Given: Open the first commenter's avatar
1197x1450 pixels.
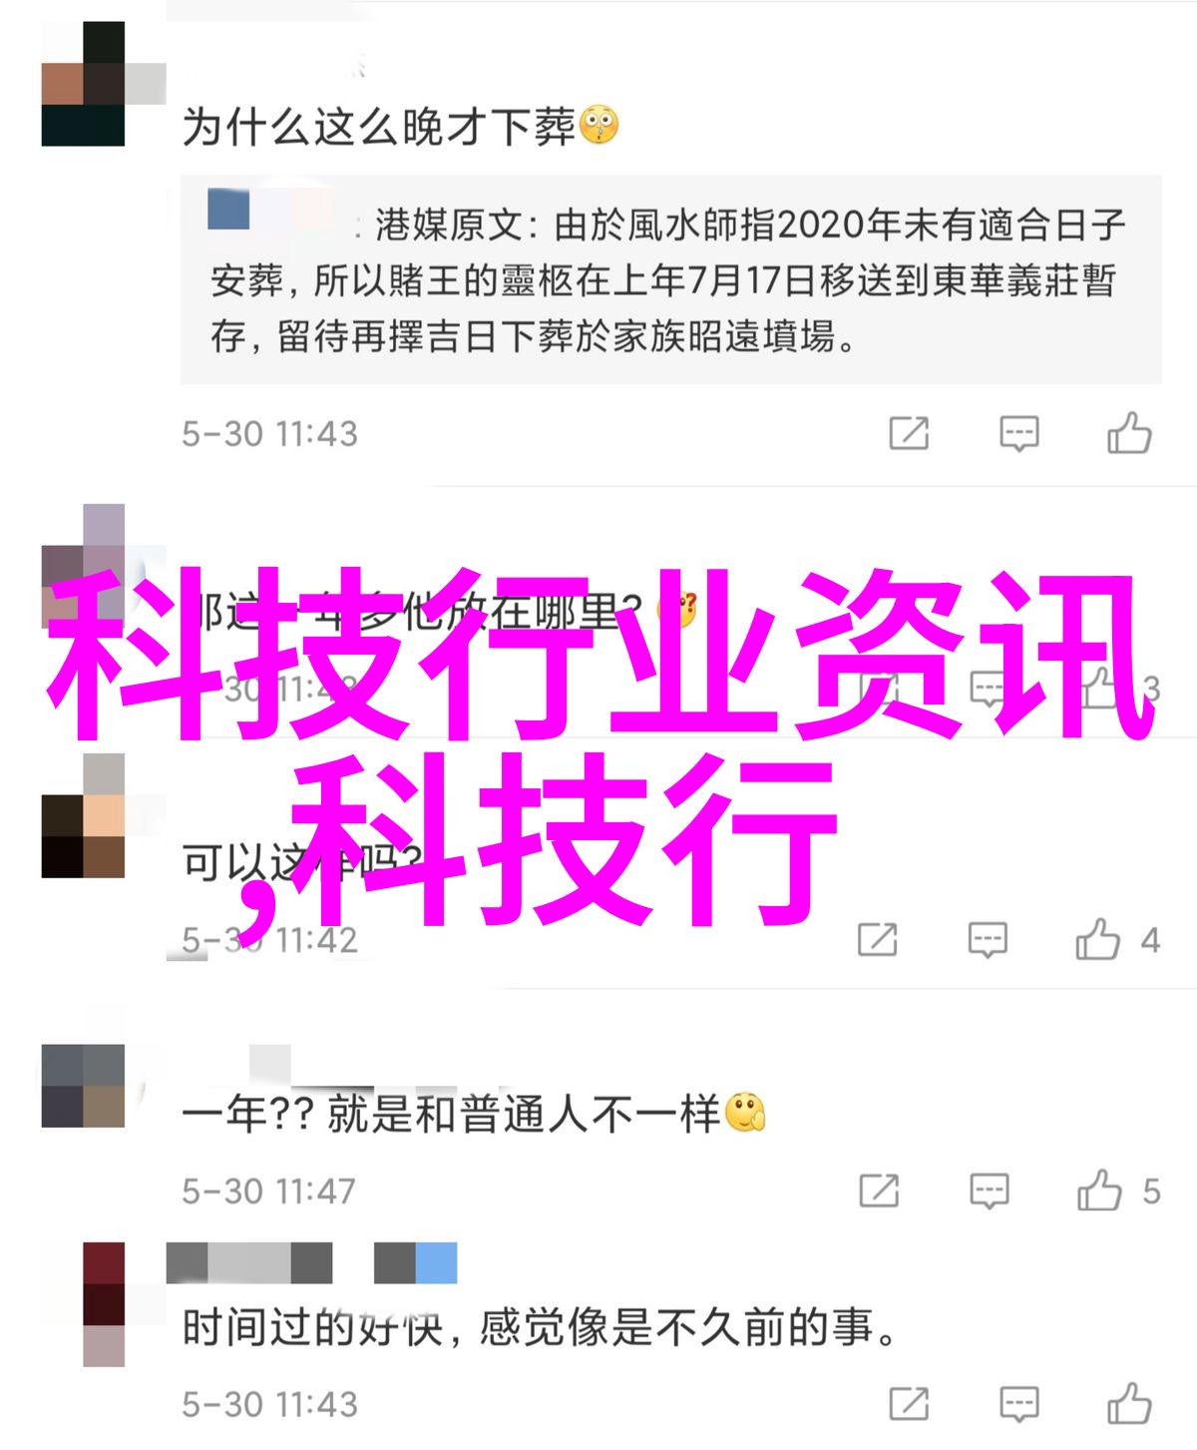Looking at the screenshot, I should [84, 84].
